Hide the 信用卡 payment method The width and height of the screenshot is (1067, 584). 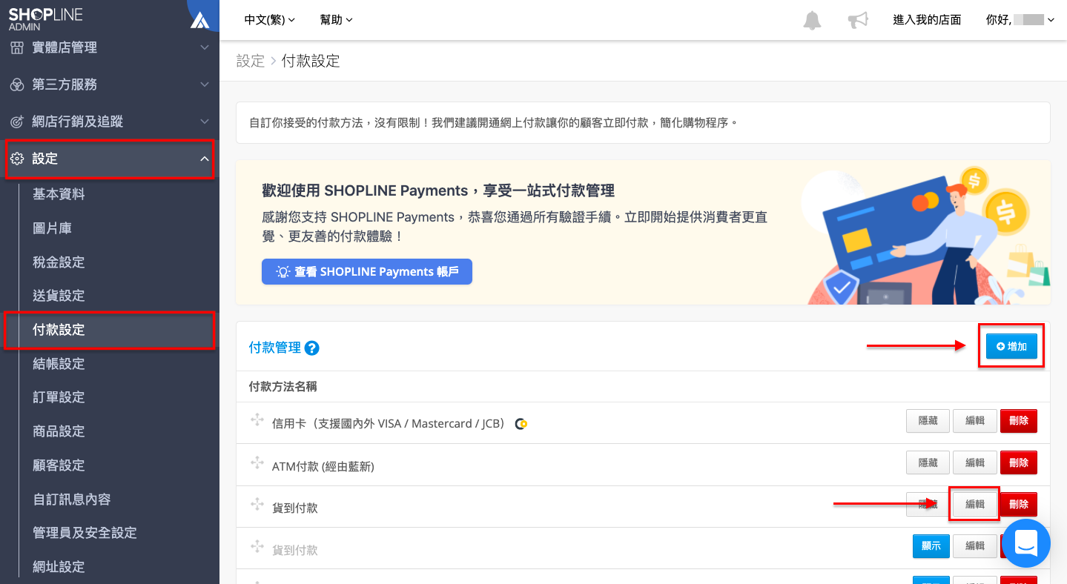[928, 421]
